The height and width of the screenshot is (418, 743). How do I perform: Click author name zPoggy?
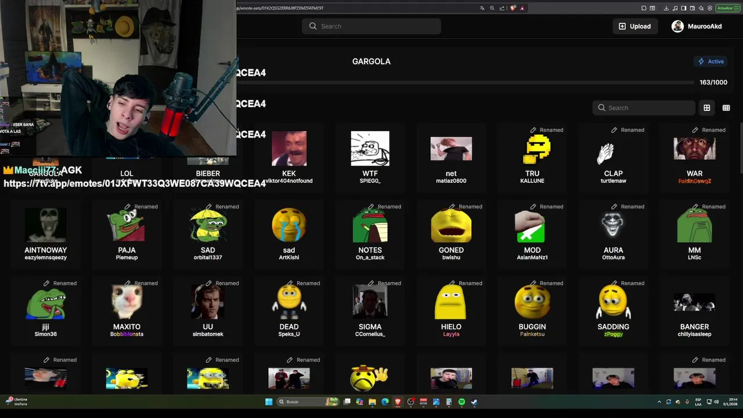[x=613, y=334]
